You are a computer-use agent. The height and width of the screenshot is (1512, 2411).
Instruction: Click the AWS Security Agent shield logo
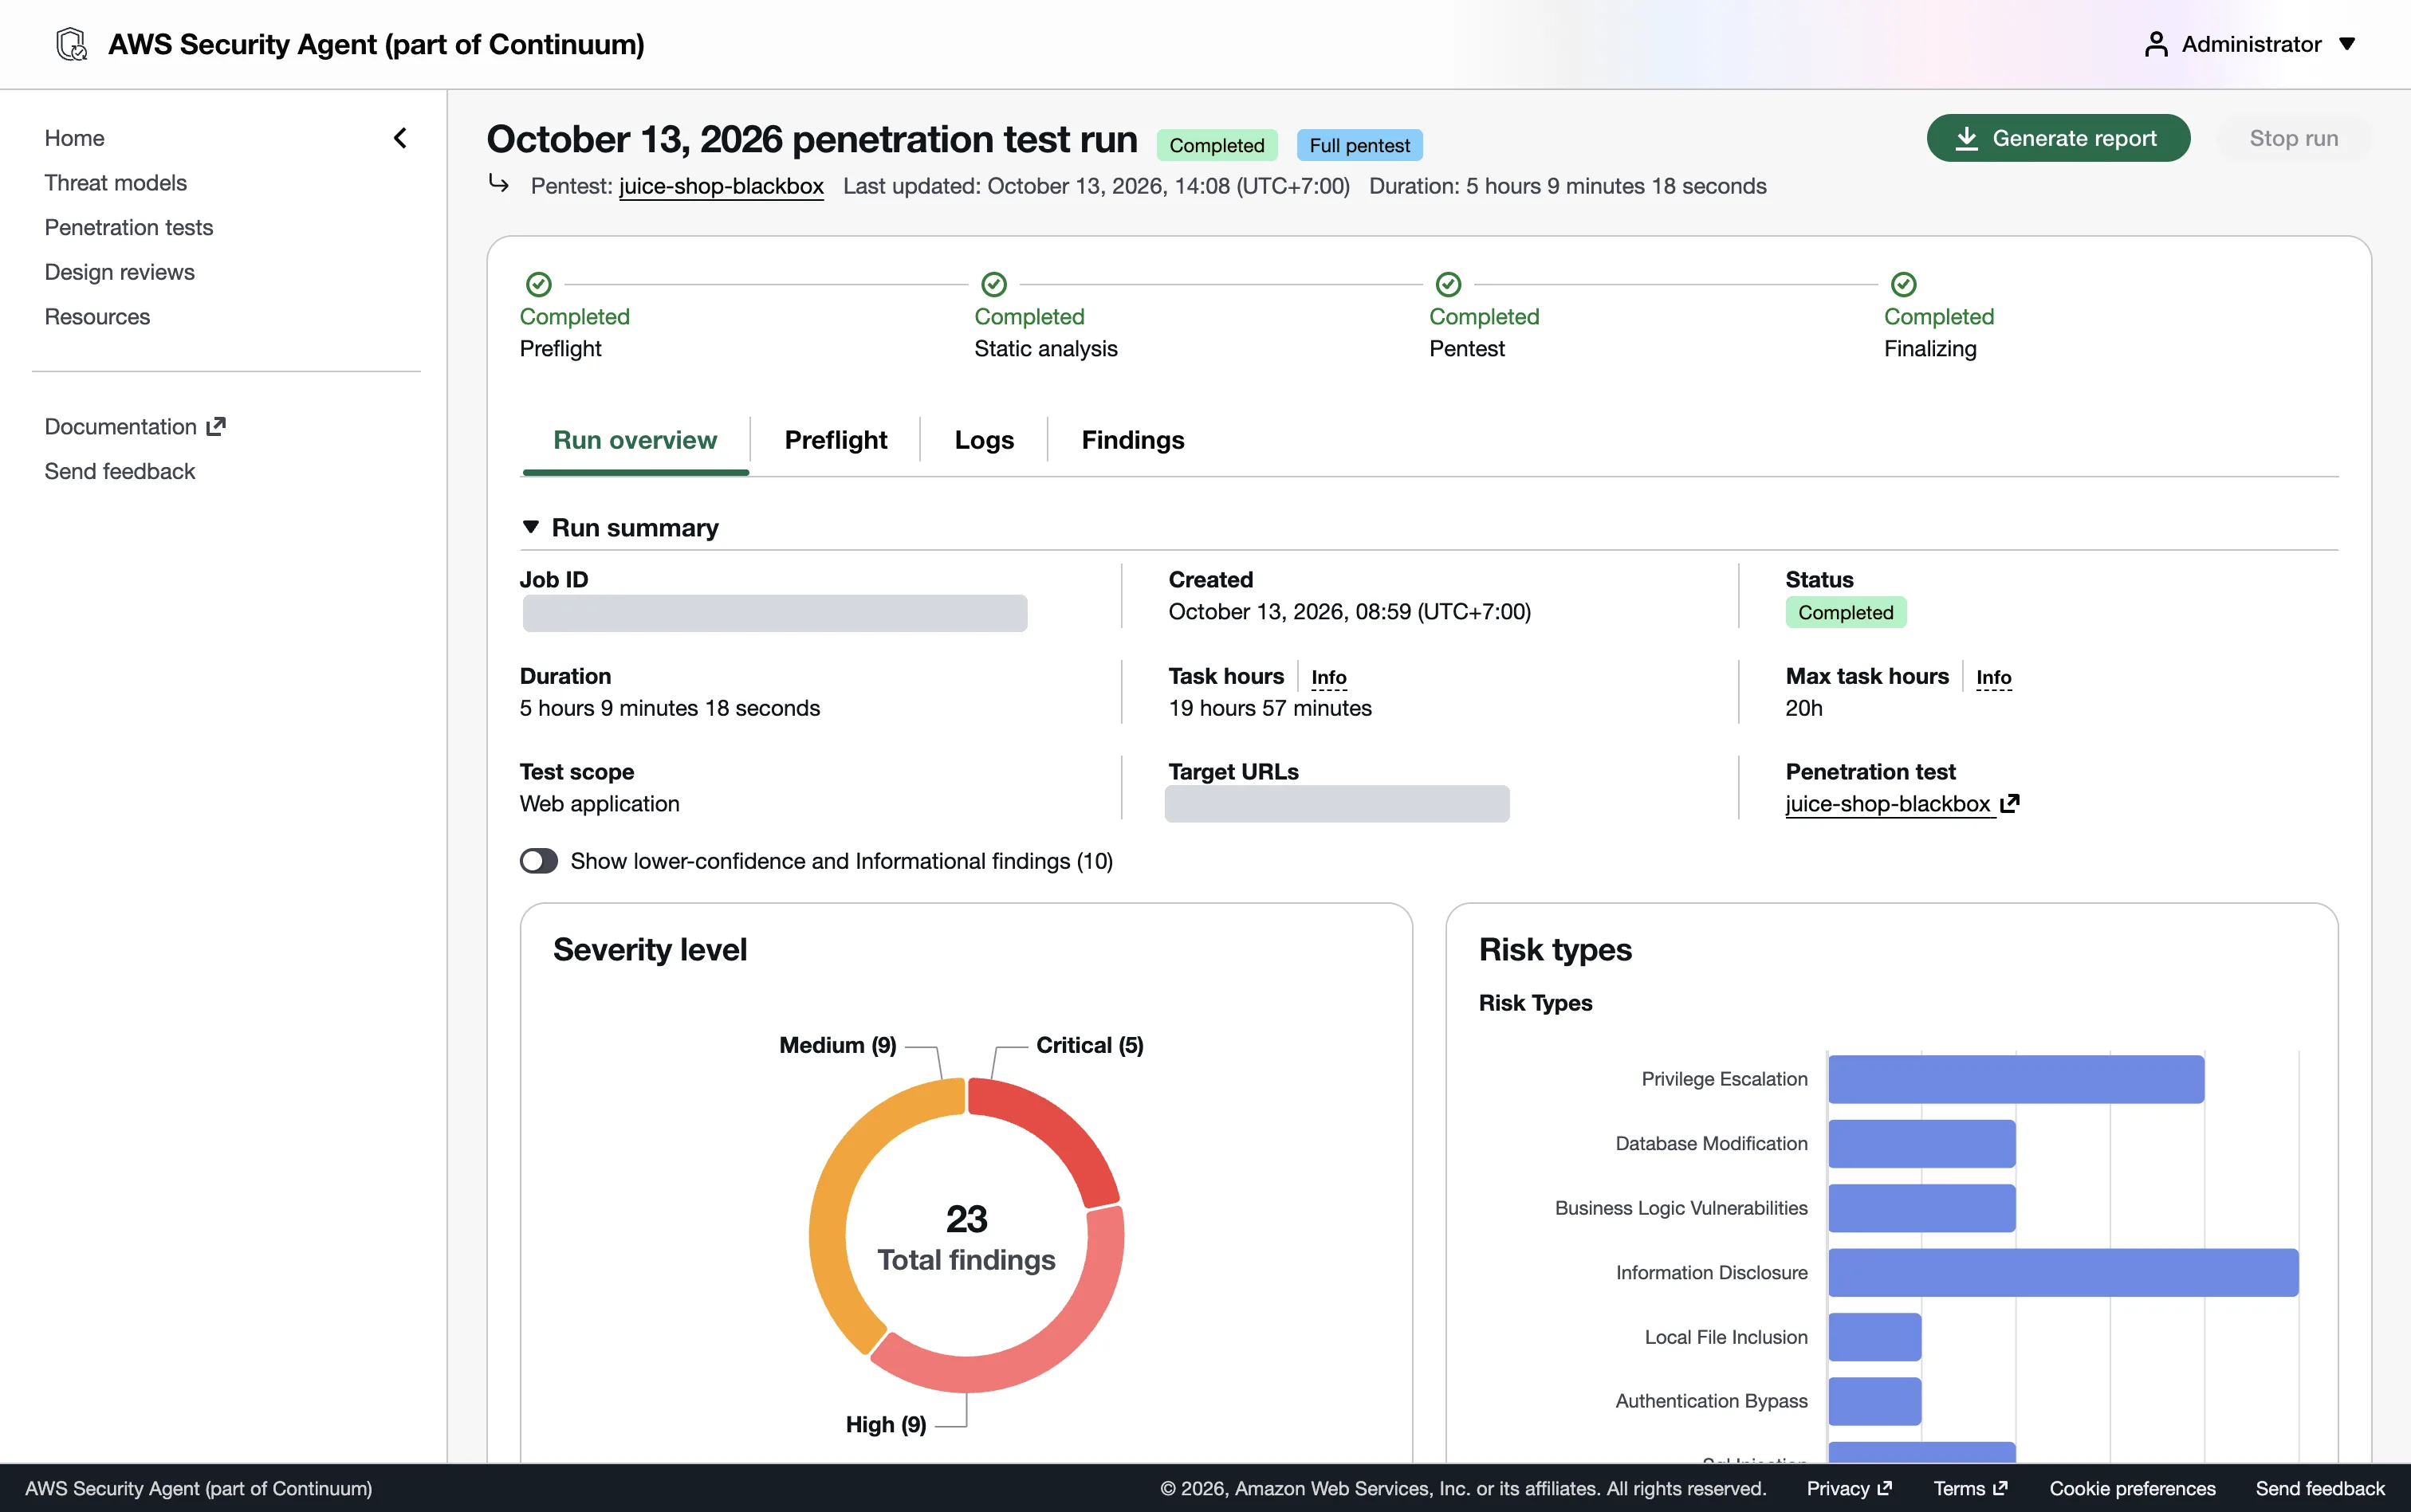point(71,44)
